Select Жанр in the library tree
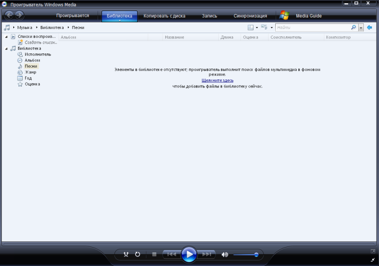The image size is (379, 266). click(x=30, y=72)
